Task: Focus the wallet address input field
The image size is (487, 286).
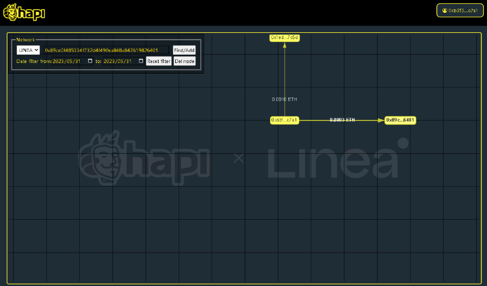Action: point(106,50)
